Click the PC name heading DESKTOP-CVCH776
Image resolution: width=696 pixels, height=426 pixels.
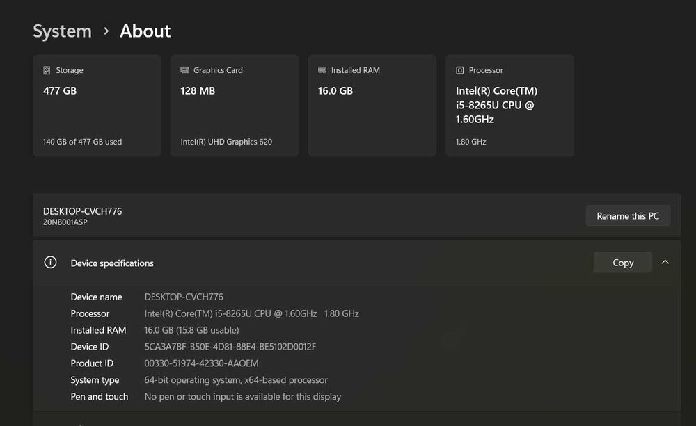point(83,211)
